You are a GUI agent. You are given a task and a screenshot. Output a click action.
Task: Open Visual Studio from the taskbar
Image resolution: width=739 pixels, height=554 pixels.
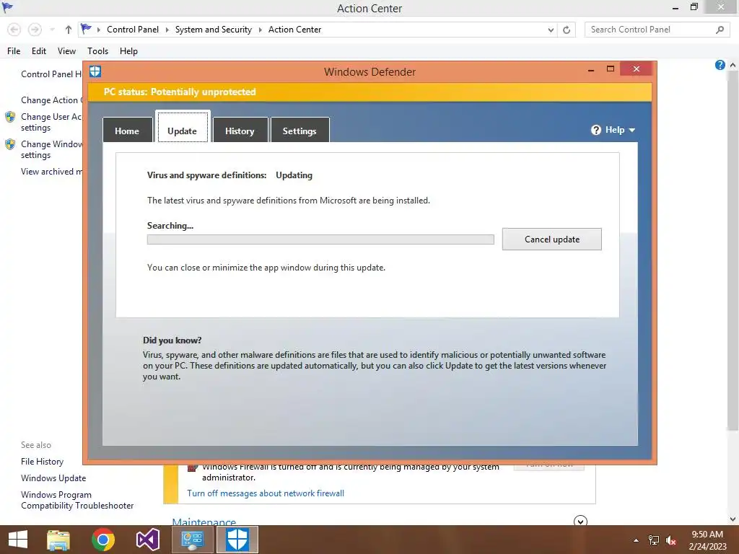point(147,540)
